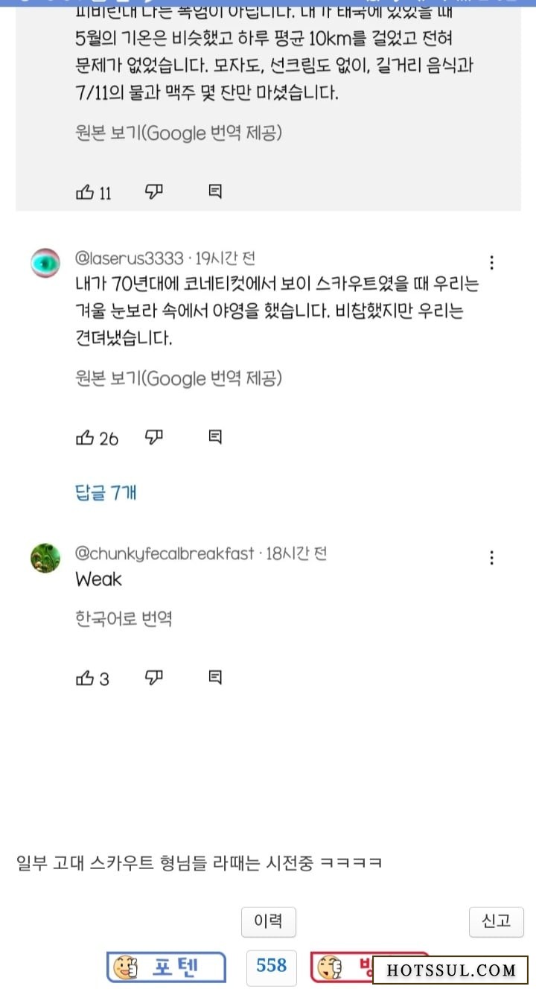Expand the 답글 7개 replies
This screenshot has width=536, height=992.
(106, 492)
